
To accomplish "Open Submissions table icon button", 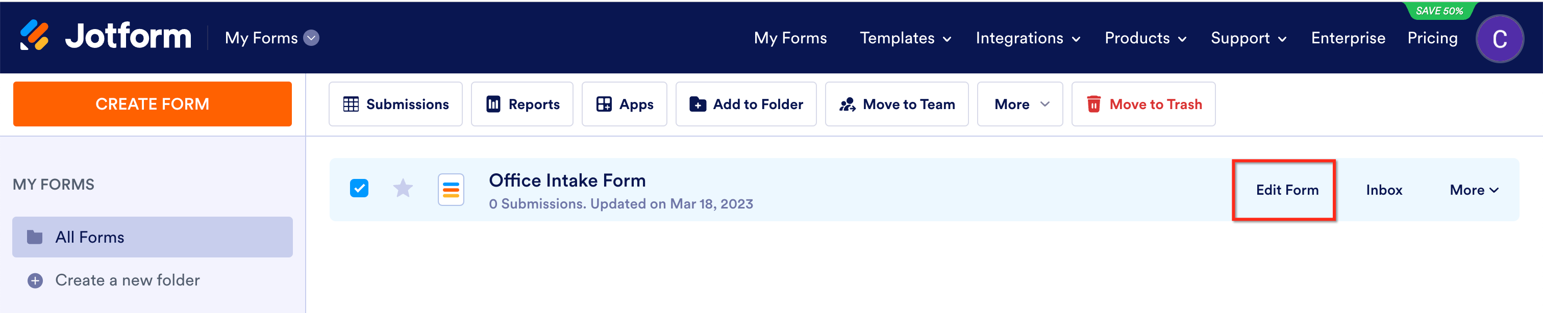I will coord(351,104).
